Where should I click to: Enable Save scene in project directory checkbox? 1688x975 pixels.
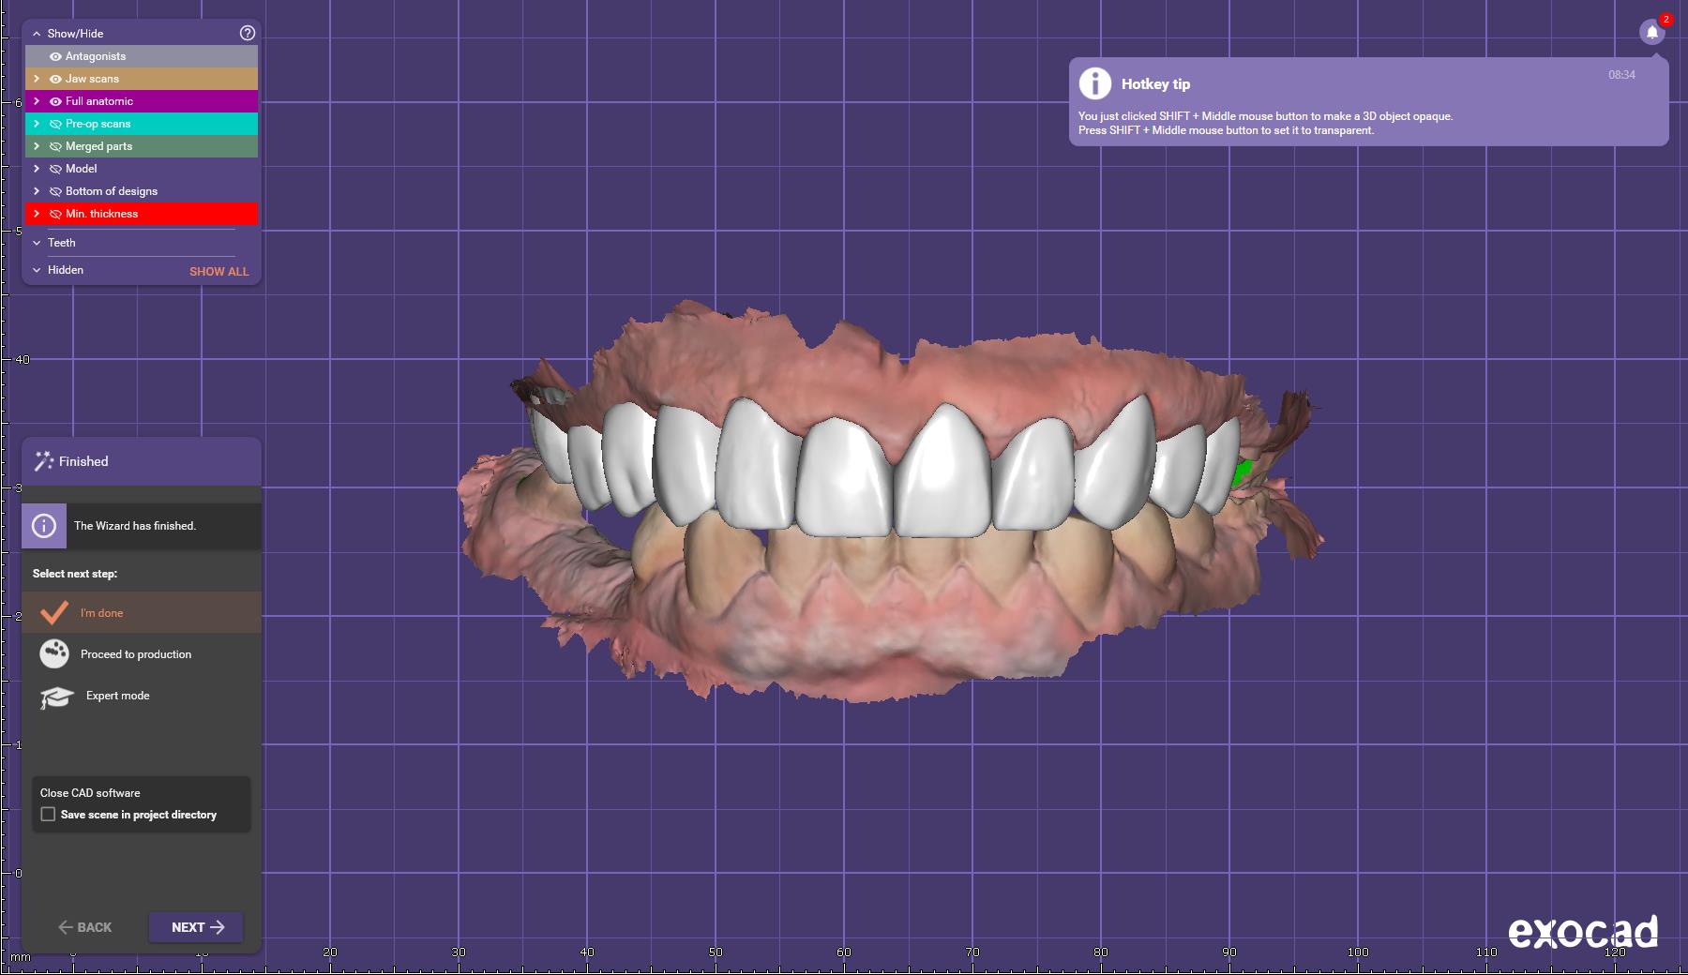(48, 815)
